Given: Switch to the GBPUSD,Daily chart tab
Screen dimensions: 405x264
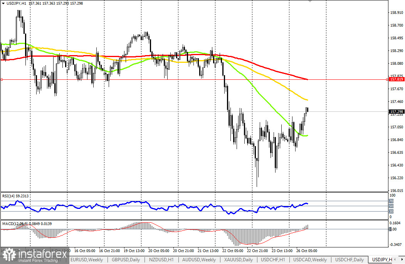Looking at the screenshot, I should coord(126,260).
